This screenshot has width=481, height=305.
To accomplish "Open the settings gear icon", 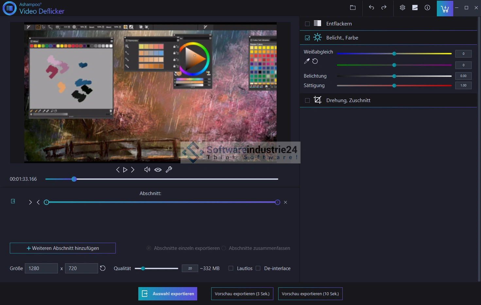I will tap(403, 8).
